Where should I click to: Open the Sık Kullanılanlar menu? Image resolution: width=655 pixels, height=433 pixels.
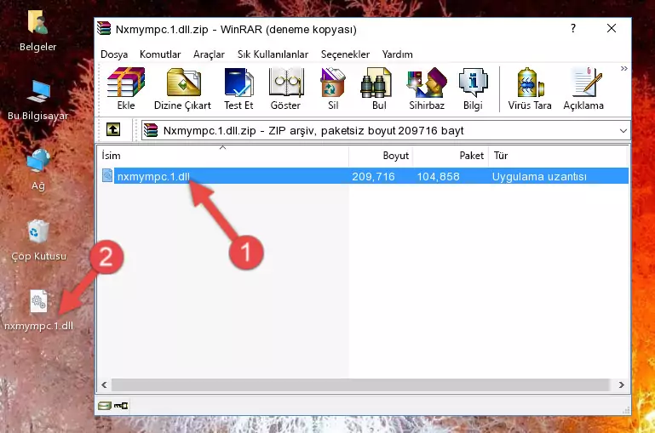273,54
